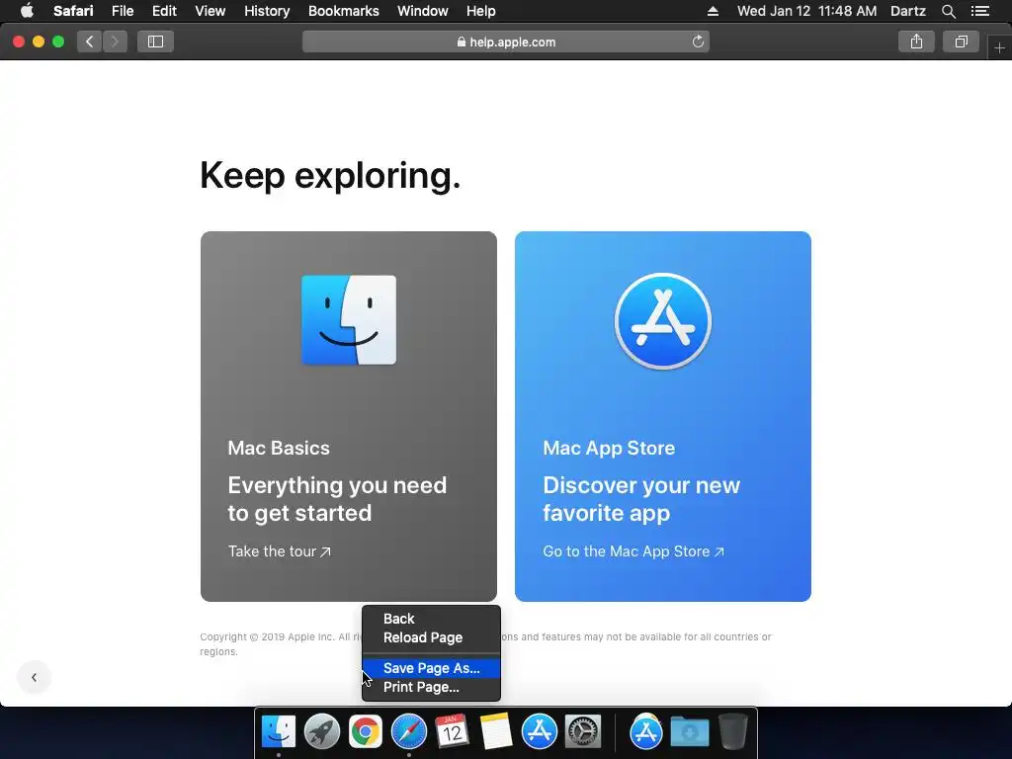
Task: Follow the Take the tour link
Action: click(279, 551)
